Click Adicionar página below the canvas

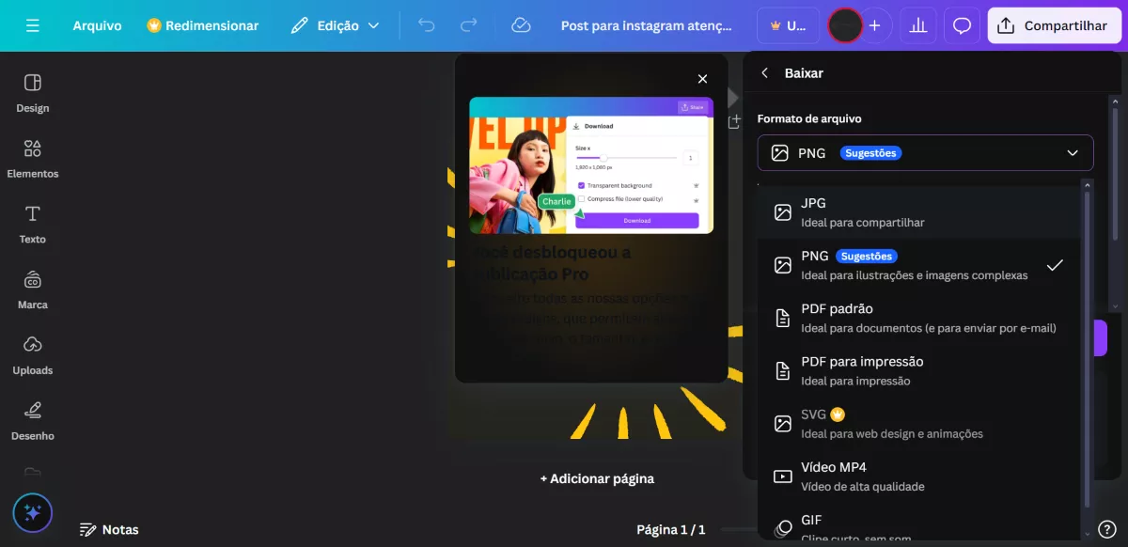click(x=596, y=478)
